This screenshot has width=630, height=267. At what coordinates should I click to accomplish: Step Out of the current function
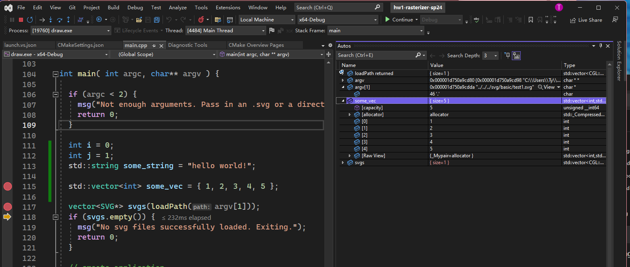click(x=68, y=19)
